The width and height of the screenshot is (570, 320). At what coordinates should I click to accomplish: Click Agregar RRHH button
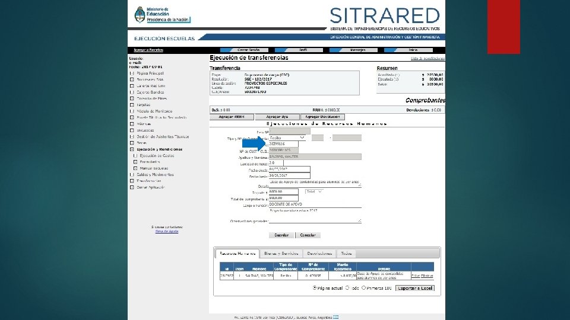point(232,117)
